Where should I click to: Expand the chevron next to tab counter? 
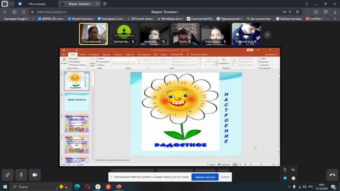pyautogui.click(x=12, y=4)
